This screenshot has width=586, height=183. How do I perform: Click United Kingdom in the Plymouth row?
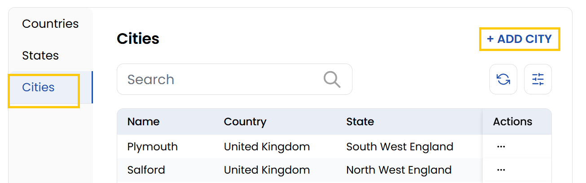pos(267,147)
